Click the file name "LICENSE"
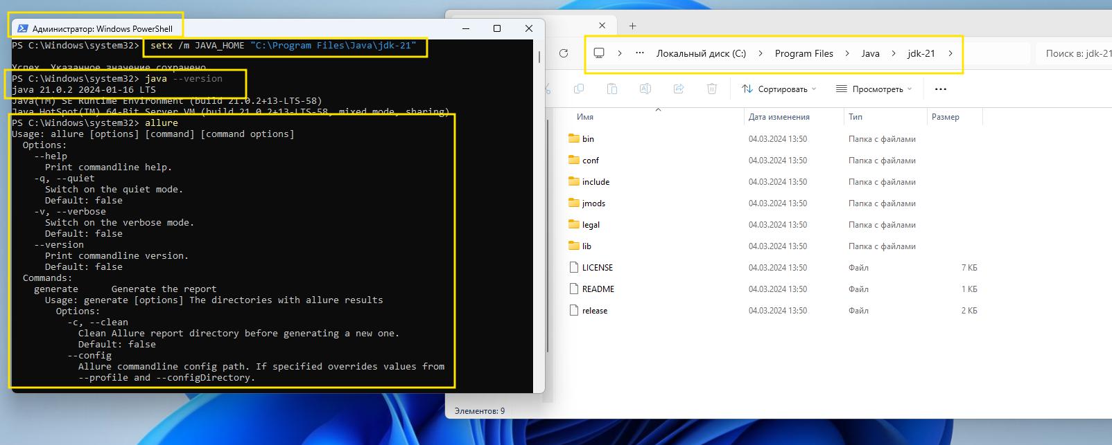 pyautogui.click(x=598, y=268)
